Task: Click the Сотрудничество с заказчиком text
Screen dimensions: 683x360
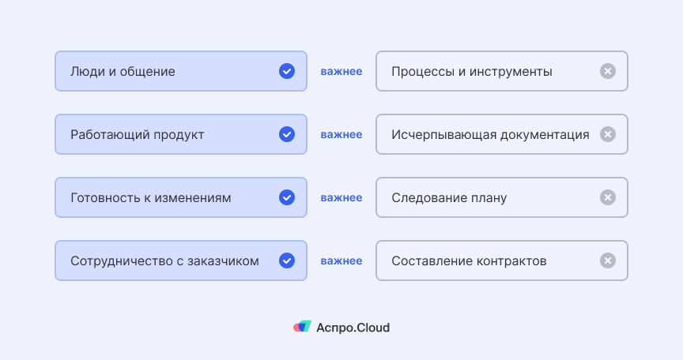Action: 164,261
